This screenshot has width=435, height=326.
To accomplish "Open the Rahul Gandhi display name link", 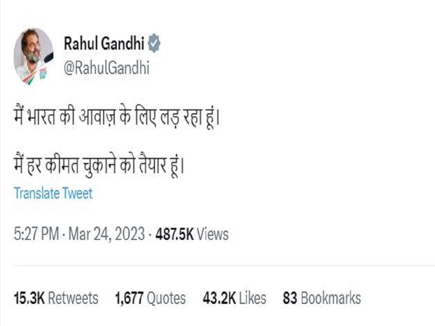I will 104,44.
